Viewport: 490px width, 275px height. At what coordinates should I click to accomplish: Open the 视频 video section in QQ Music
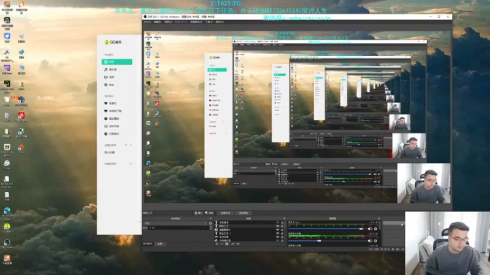(110, 77)
